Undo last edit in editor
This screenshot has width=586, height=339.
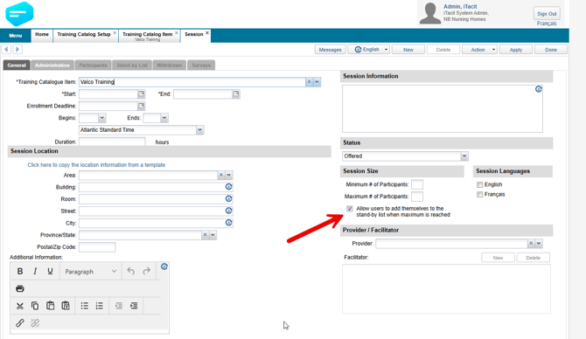[131, 271]
